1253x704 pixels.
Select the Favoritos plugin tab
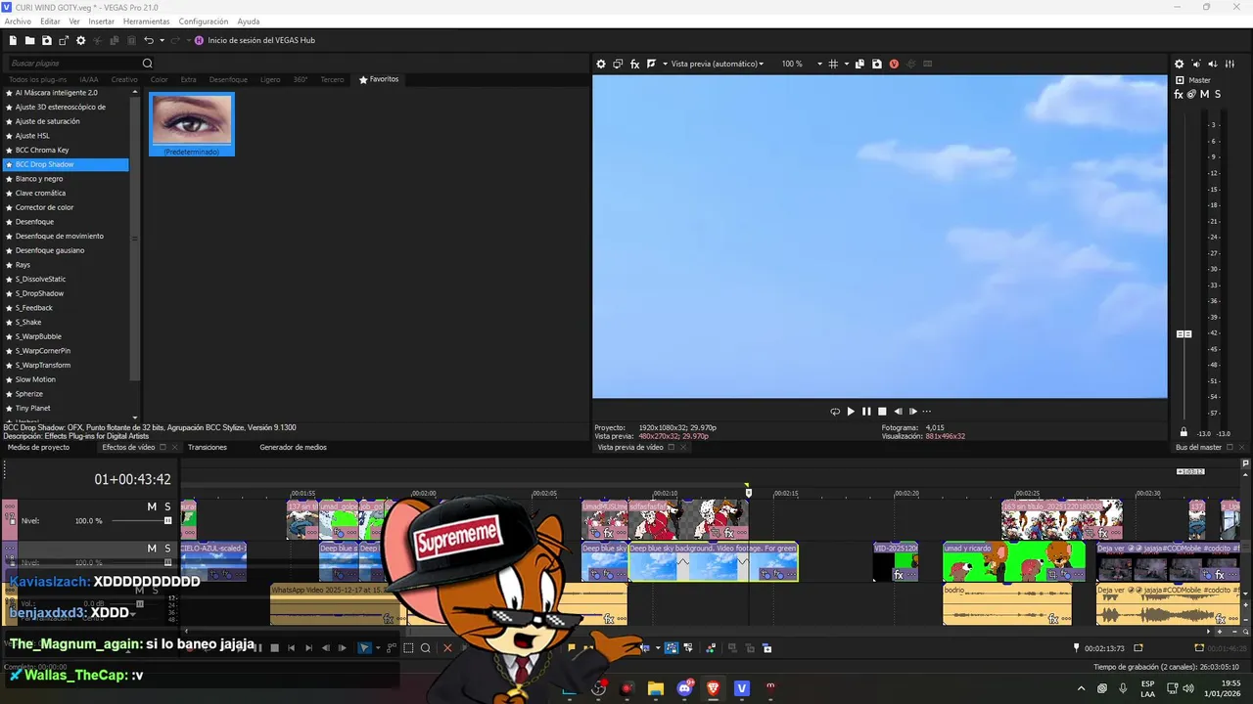point(379,79)
